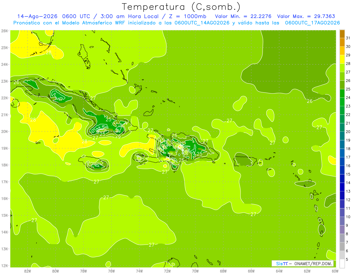This screenshot has height=275, width=356.
Task: Select the '78W' longitude axis label
Action: [83, 271]
